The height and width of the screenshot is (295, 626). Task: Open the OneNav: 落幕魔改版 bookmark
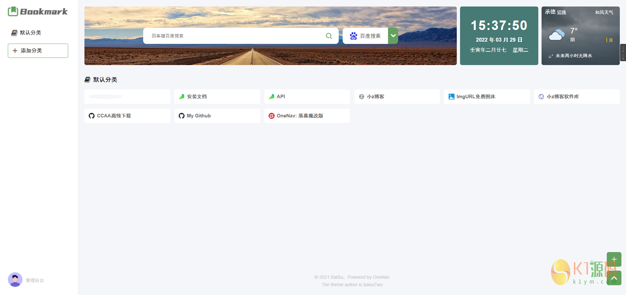pyautogui.click(x=307, y=116)
